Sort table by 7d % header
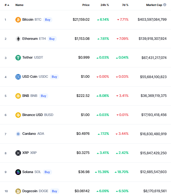The width and height of the screenshot is (171, 195). [125, 5]
